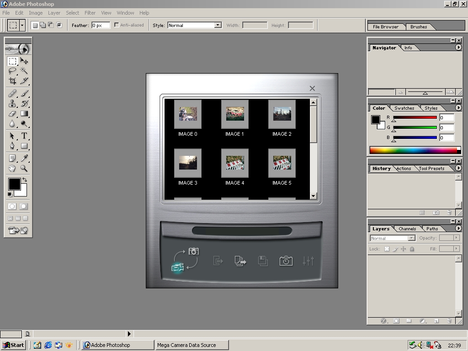Image resolution: width=468 pixels, height=351 pixels.
Task: Open the File menu
Action: point(6,13)
